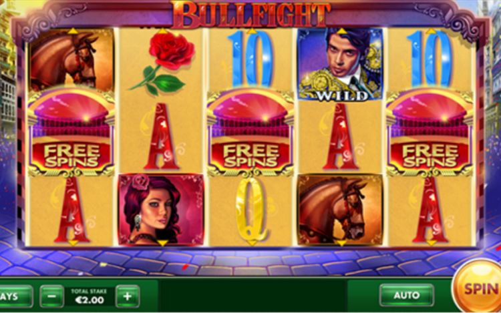Click the red A below WILD symbol
The width and height of the screenshot is (501, 313).
[x=341, y=136]
